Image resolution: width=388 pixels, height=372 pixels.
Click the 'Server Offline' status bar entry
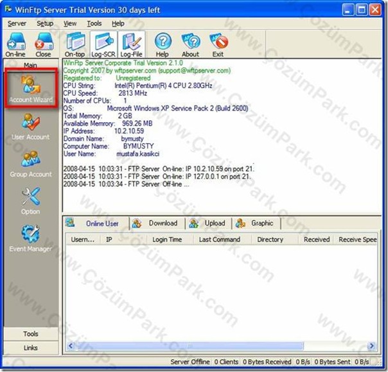(x=190, y=362)
